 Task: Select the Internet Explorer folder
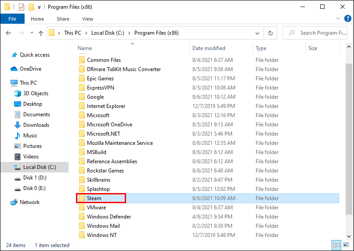(x=207, y=106)
